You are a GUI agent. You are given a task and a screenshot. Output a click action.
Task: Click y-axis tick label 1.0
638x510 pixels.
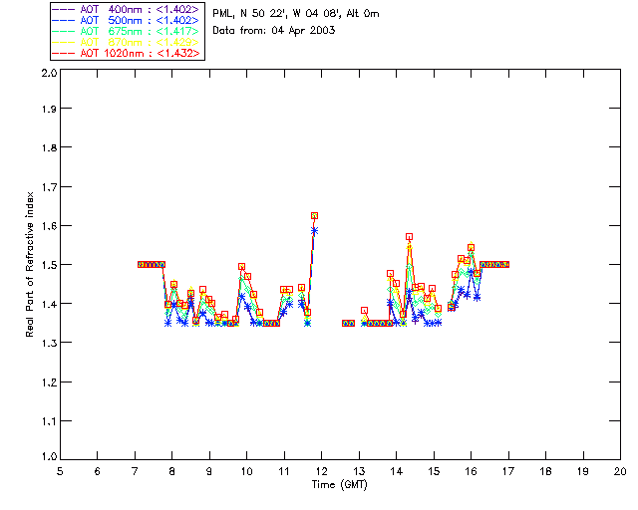tap(49, 457)
